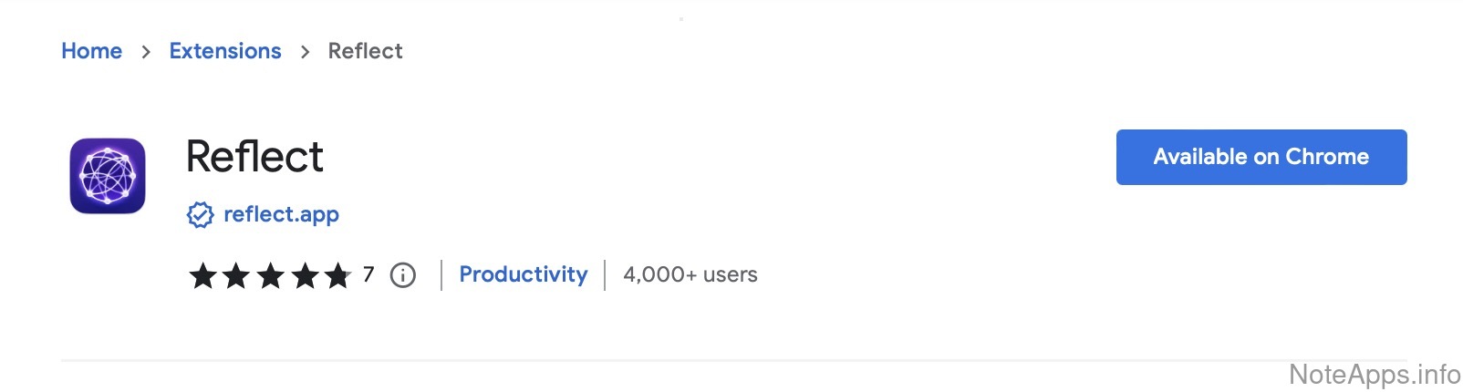Click the Reflect purple app icon

[x=108, y=176]
